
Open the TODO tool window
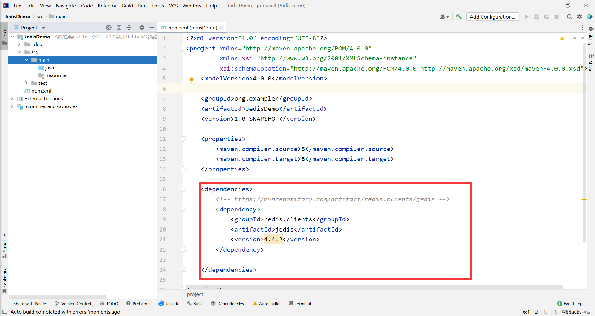tap(109, 304)
